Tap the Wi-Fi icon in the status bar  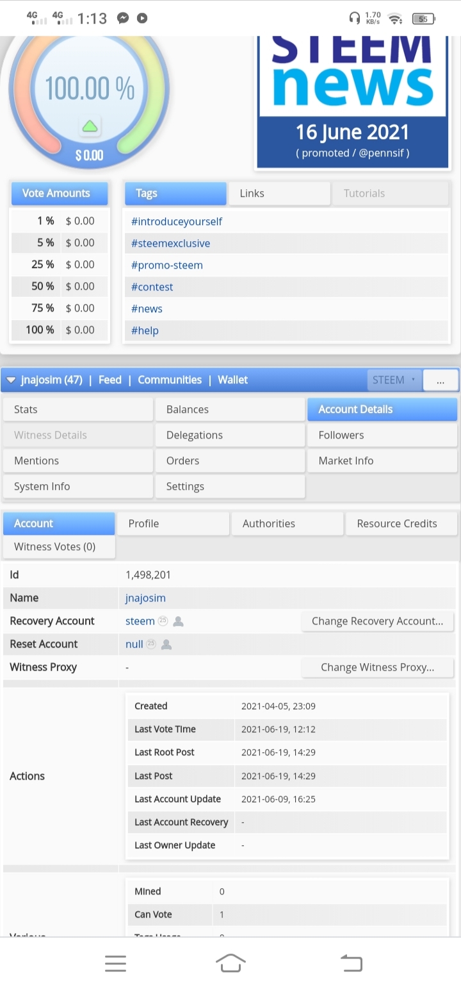pyautogui.click(x=395, y=19)
